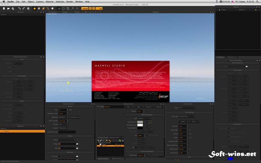Toggle the Transmittance texture checkbox
This screenshot has height=163, width=261.
[x=147, y=128]
